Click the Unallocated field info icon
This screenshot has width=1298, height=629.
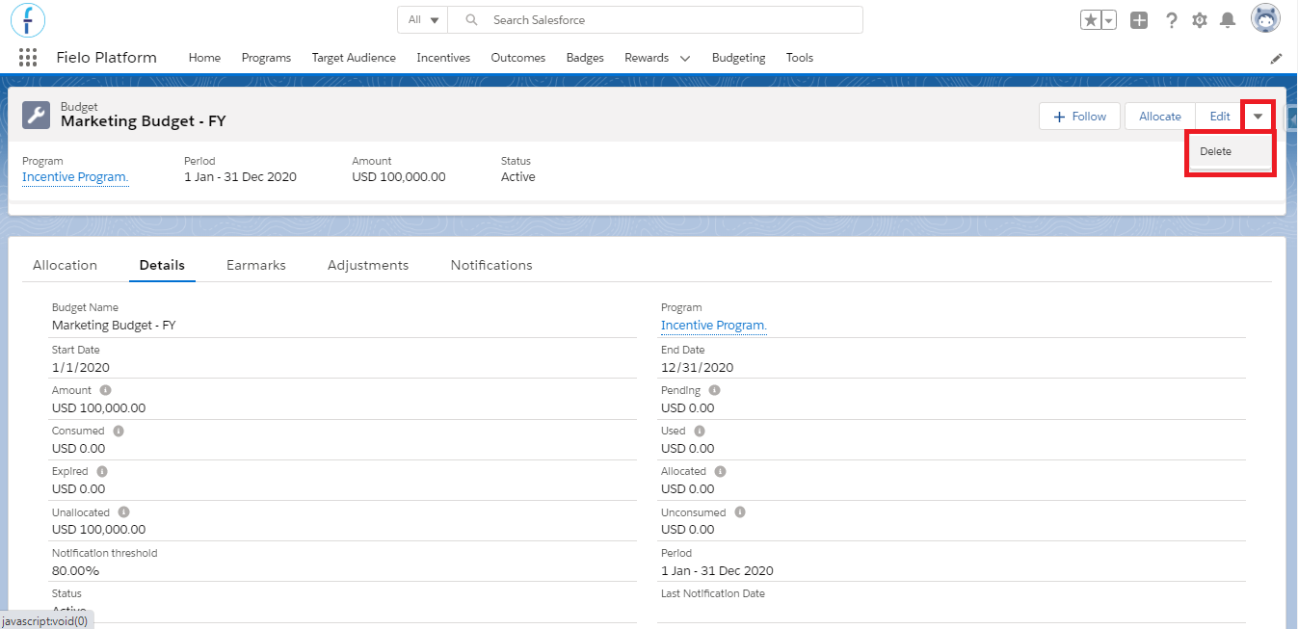tap(123, 512)
